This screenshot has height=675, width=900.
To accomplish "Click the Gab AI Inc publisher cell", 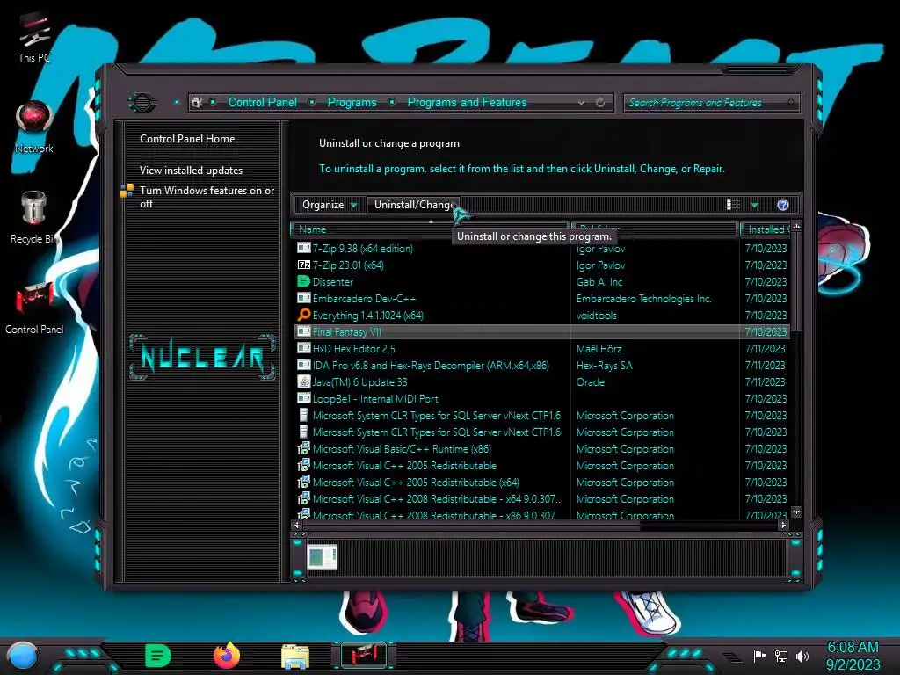I will point(599,282).
